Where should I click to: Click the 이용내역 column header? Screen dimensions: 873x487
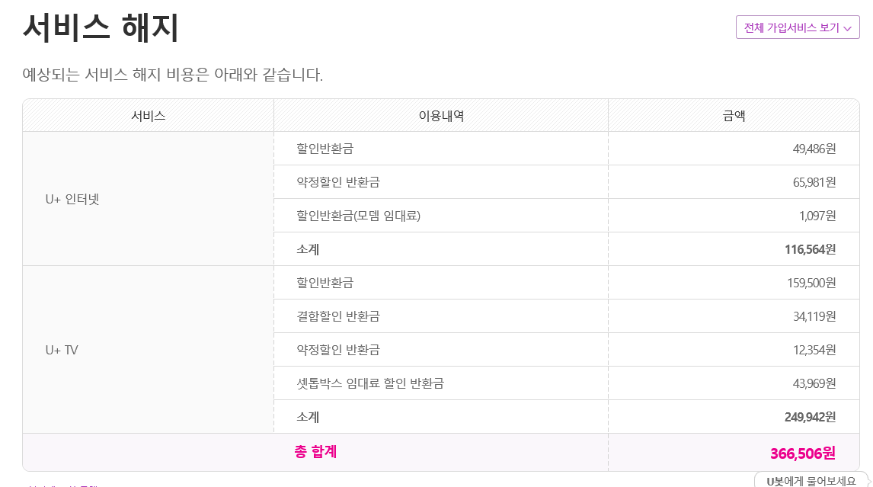point(441,116)
